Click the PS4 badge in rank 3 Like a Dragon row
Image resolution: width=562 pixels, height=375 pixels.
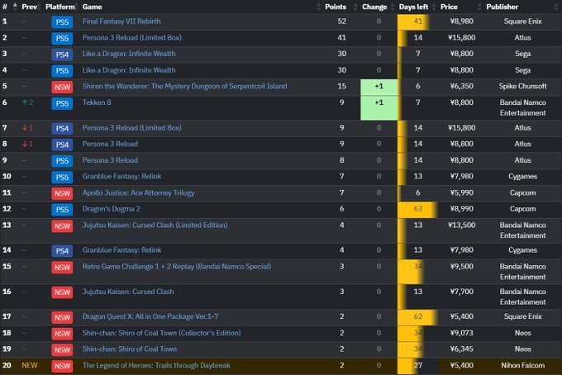coord(62,55)
